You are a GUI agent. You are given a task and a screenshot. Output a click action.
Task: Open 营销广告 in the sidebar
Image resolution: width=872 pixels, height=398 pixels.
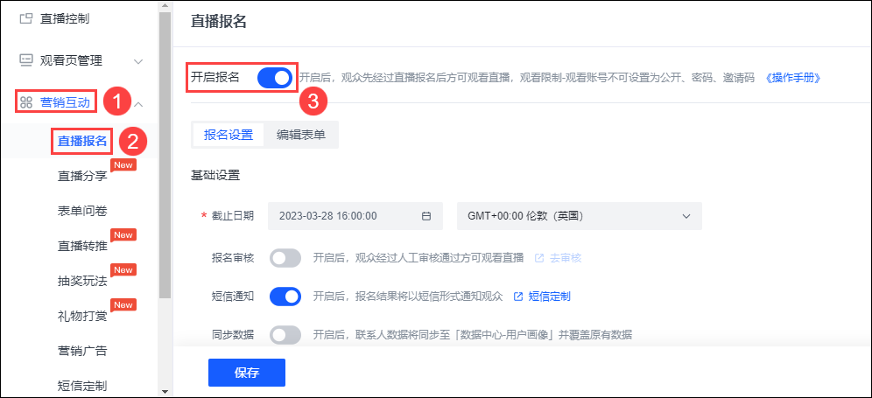[82, 351]
